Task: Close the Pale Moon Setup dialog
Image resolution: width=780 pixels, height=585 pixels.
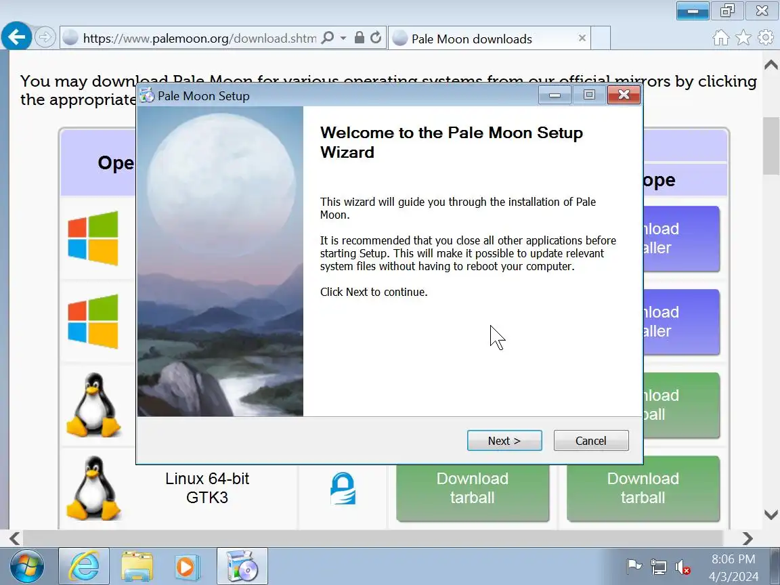Action: [624, 95]
